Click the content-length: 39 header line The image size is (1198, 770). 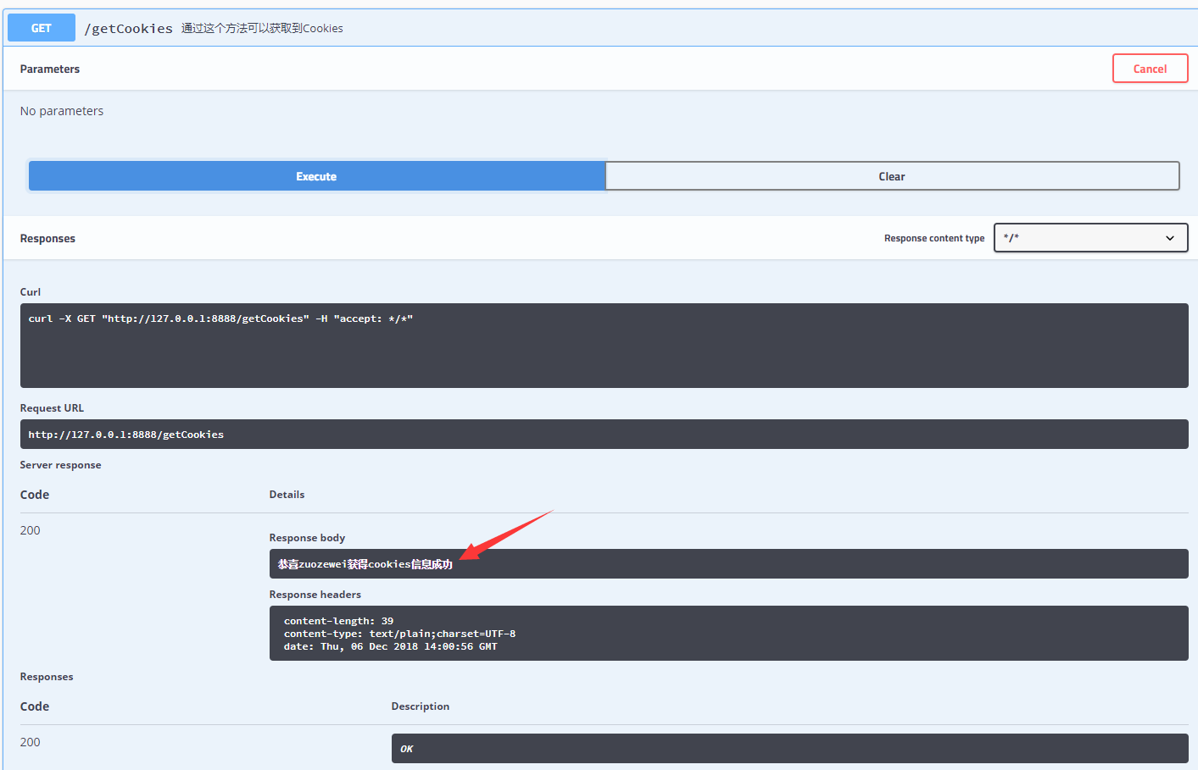click(x=338, y=621)
